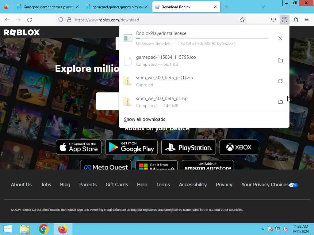
Task: Open Your Privacy Choices link
Action: [270, 185]
